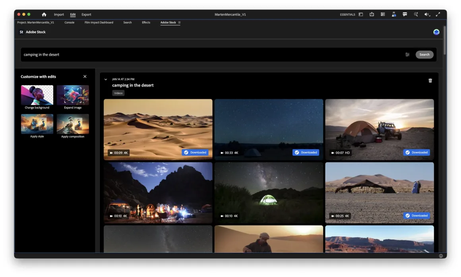This screenshot has width=461, height=277.
Task: Open the Adobe Stock tab menu chevron
Action: [x=179, y=23]
